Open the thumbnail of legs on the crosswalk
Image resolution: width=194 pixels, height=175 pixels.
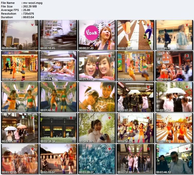click(135, 35)
